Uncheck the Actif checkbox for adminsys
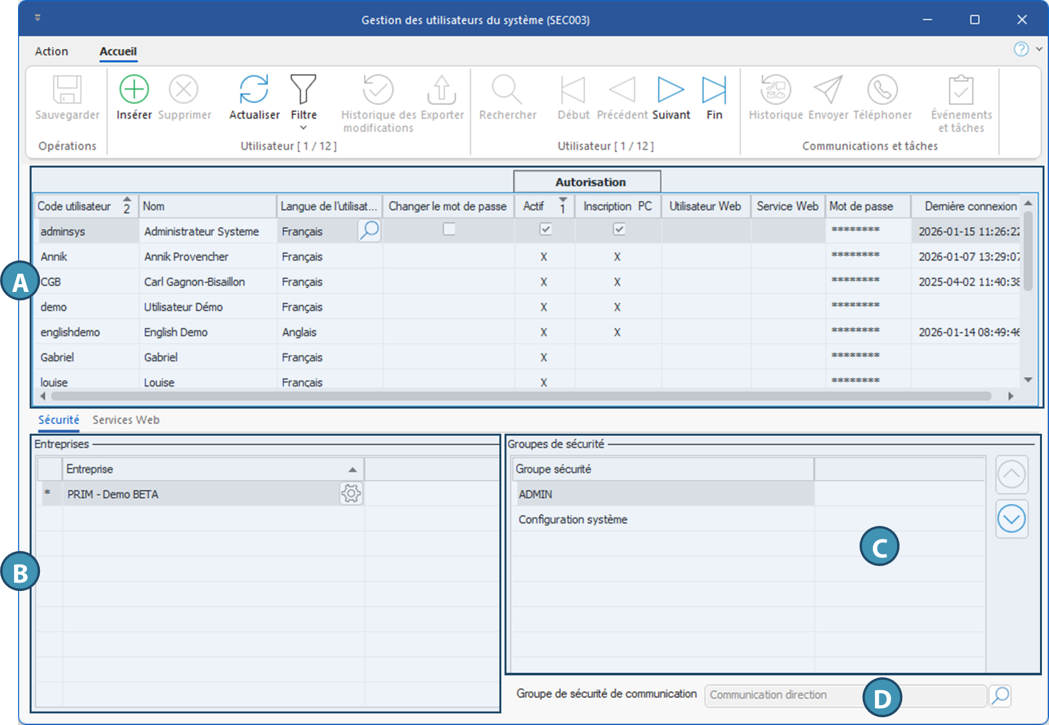Viewport: 1049px width, 725px height. 546,229
